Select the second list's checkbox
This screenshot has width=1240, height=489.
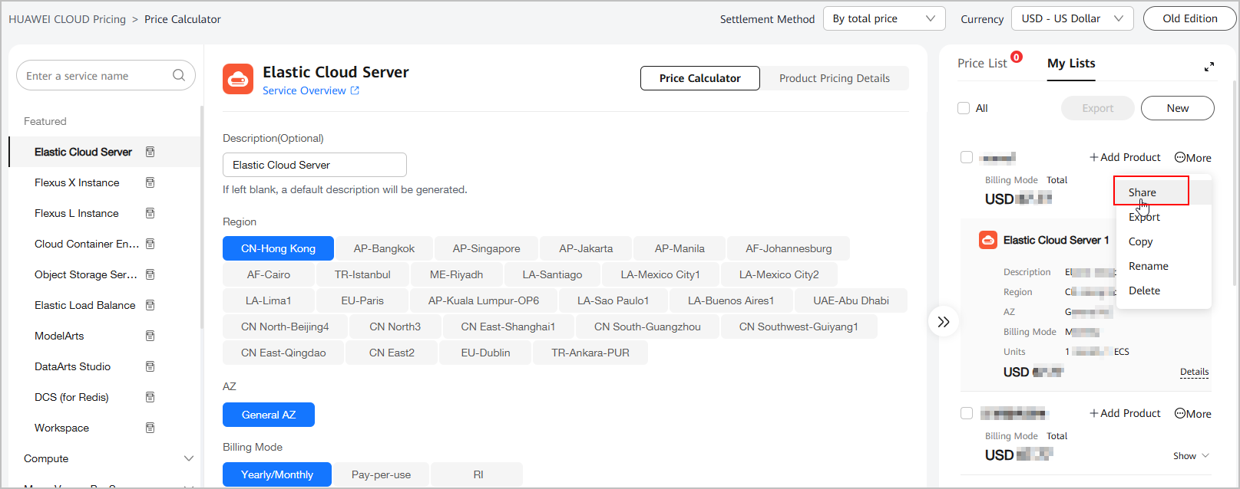click(967, 413)
